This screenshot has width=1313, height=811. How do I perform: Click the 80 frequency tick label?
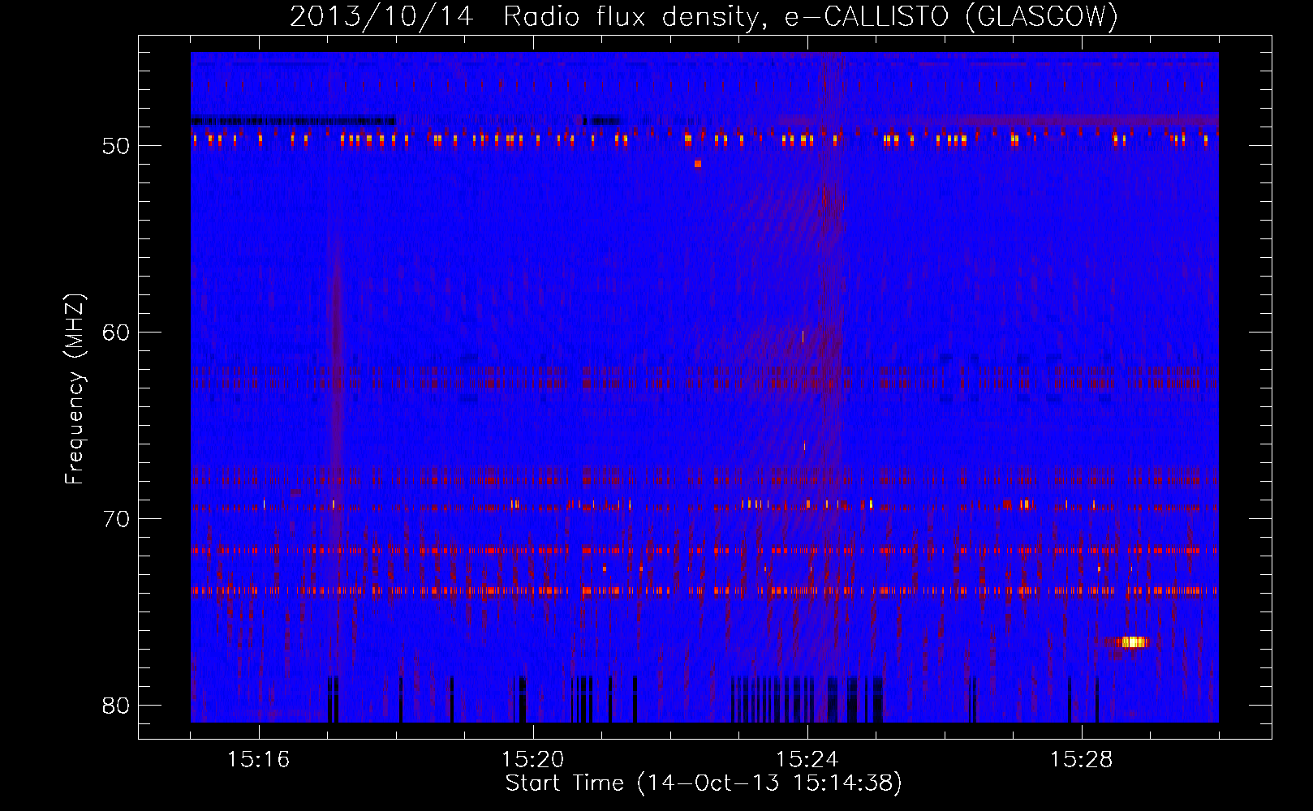[x=116, y=706]
